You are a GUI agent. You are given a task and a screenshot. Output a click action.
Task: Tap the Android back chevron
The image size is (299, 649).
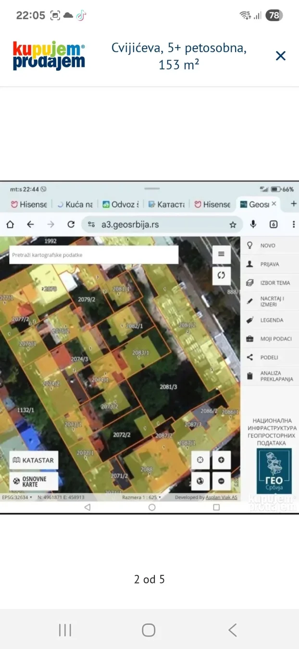click(233, 630)
